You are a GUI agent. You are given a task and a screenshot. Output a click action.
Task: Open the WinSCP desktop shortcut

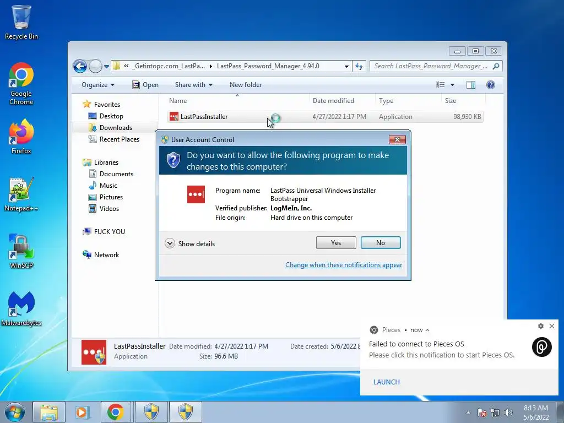click(21, 251)
